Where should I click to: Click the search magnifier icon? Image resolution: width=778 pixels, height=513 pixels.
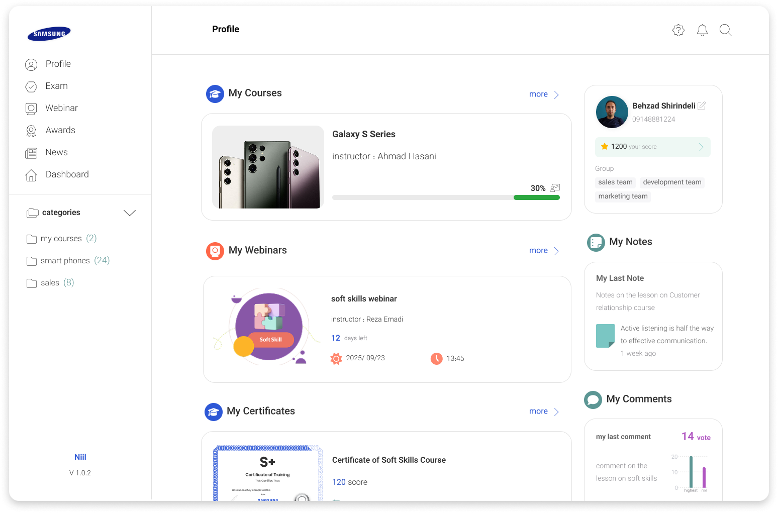(x=725, y=30)
